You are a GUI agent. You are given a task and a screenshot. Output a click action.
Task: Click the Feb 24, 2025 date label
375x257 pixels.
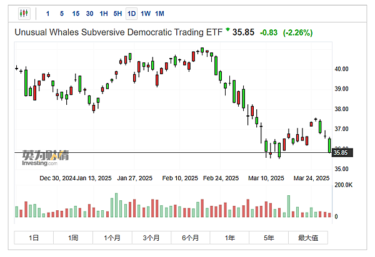pos(221,178)
